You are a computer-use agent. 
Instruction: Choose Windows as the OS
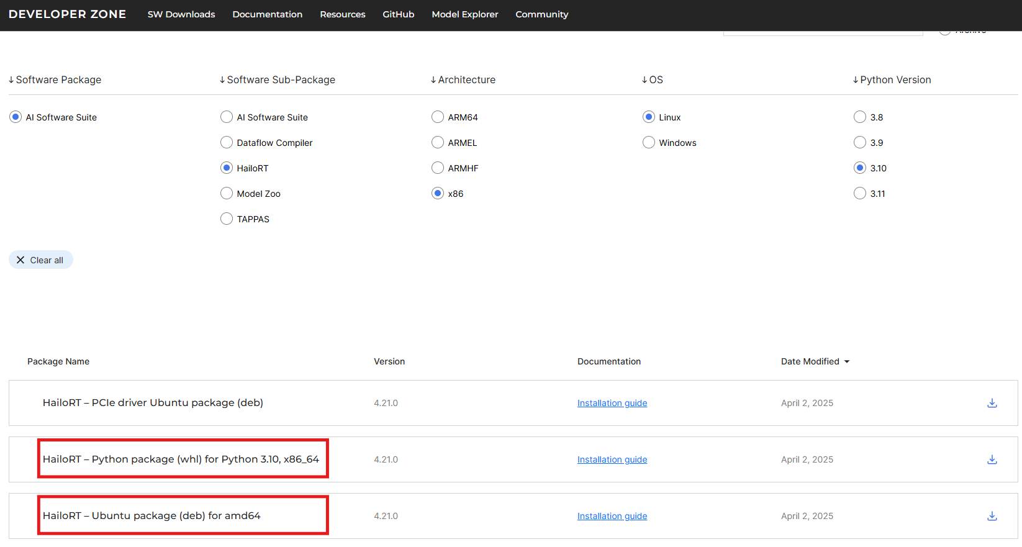649,143
